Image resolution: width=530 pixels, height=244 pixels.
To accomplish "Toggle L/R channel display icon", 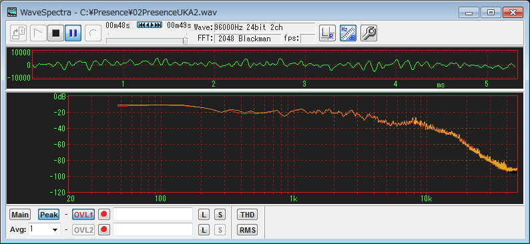I will 327,33.
